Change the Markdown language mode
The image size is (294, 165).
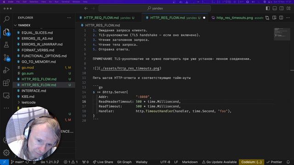coord(190,162)
